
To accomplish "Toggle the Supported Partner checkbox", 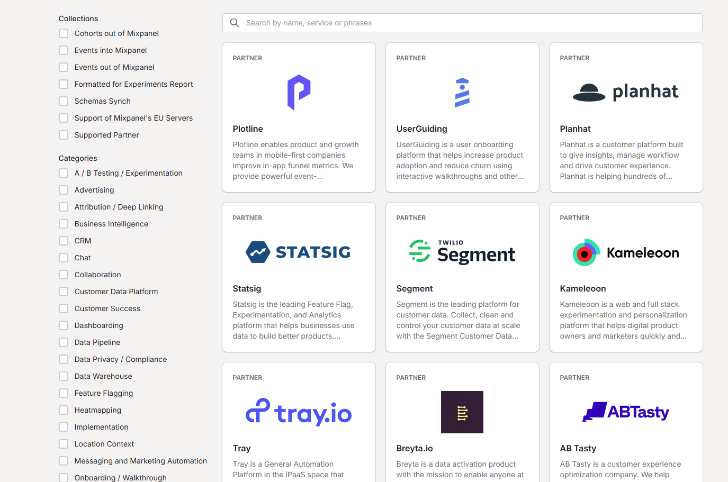I will pos(64,135).
